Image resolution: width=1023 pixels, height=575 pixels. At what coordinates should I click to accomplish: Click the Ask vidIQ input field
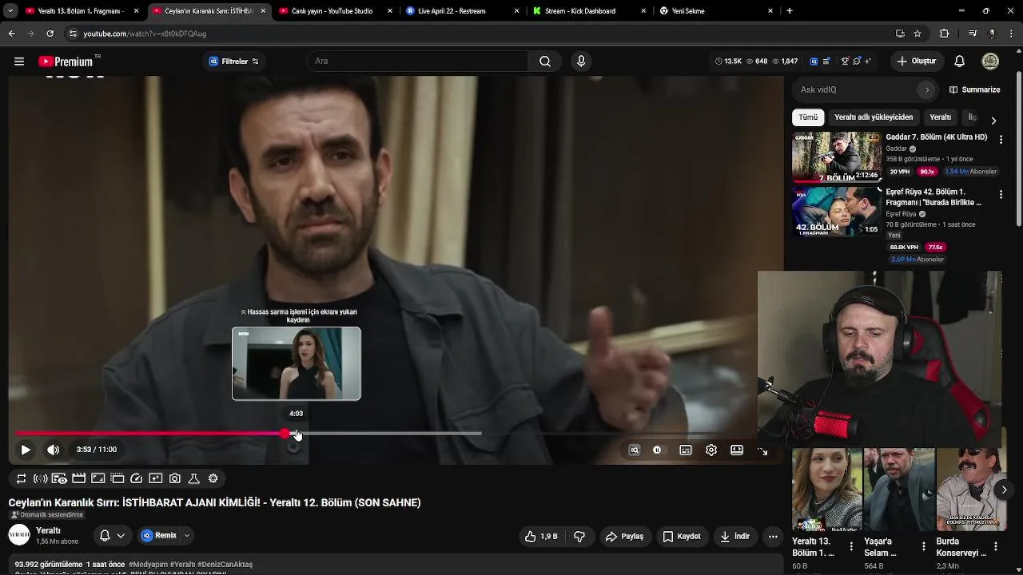(855, 89)
